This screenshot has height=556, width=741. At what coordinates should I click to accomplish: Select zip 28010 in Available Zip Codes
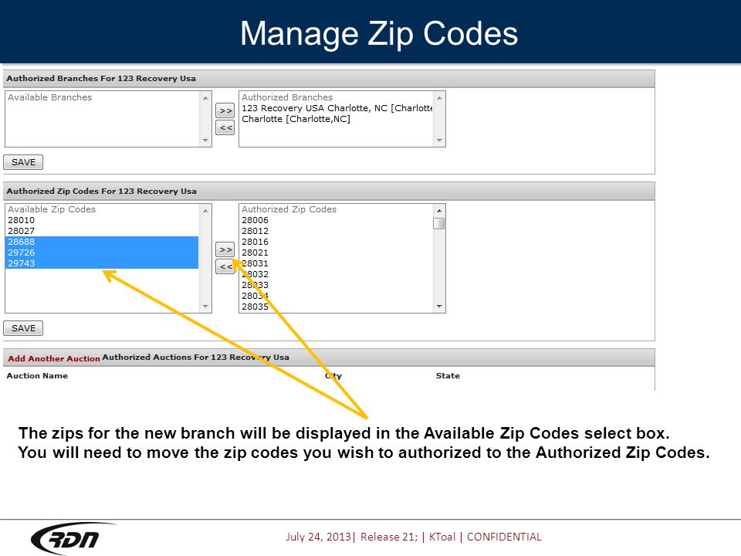(102, 220)
